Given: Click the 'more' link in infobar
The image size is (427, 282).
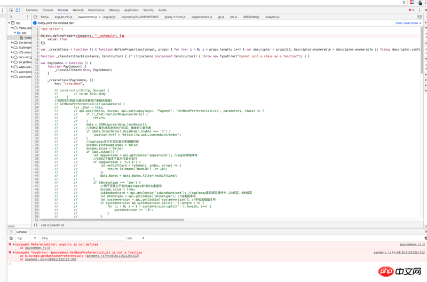Looking at the screenshot, I should [399, 23].
